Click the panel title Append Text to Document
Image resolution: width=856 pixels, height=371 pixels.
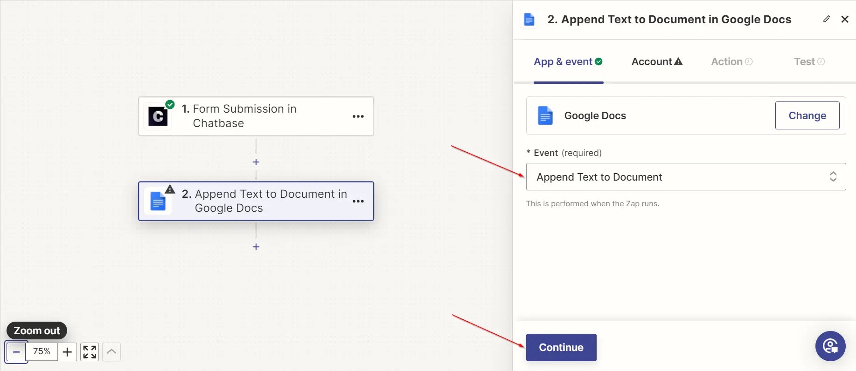669,20
